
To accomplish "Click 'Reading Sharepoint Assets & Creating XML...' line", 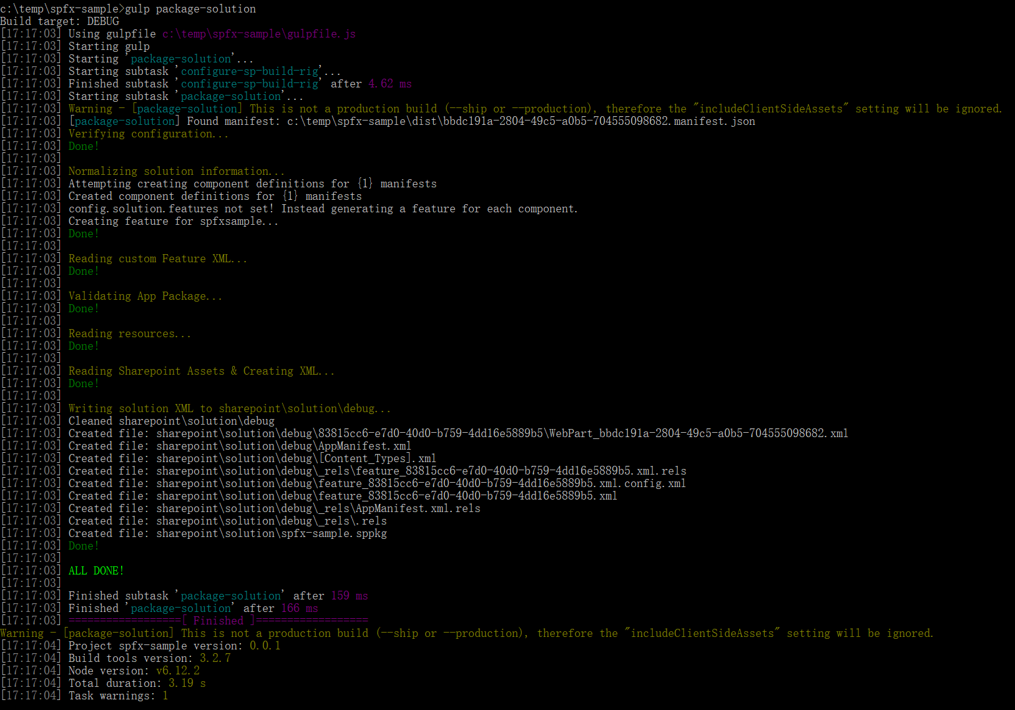I will click(201, 371).
